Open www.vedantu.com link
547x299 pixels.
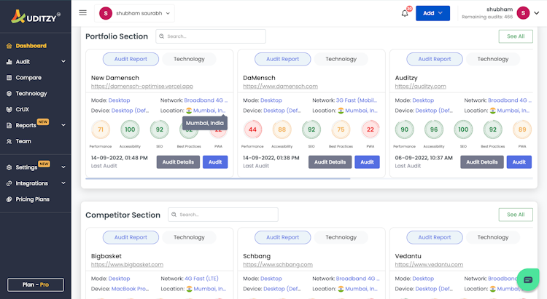429,265
